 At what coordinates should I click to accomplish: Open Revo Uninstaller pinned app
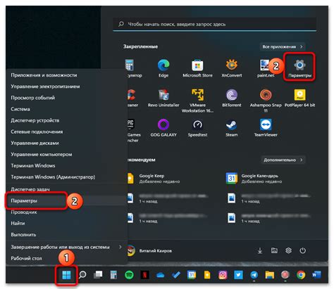pos(163,98)
